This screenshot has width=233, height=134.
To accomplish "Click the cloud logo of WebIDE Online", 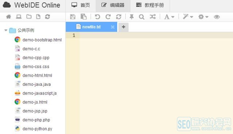I will point(7,5).
